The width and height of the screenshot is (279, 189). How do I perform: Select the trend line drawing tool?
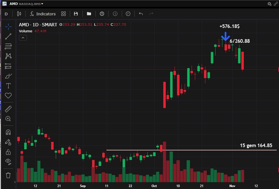pyautogui.click(x=8, y=36)
